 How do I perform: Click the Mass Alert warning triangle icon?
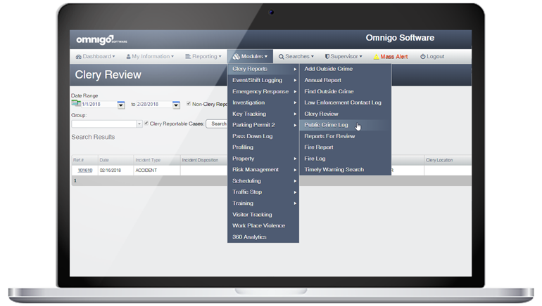(x=376, y=57)
